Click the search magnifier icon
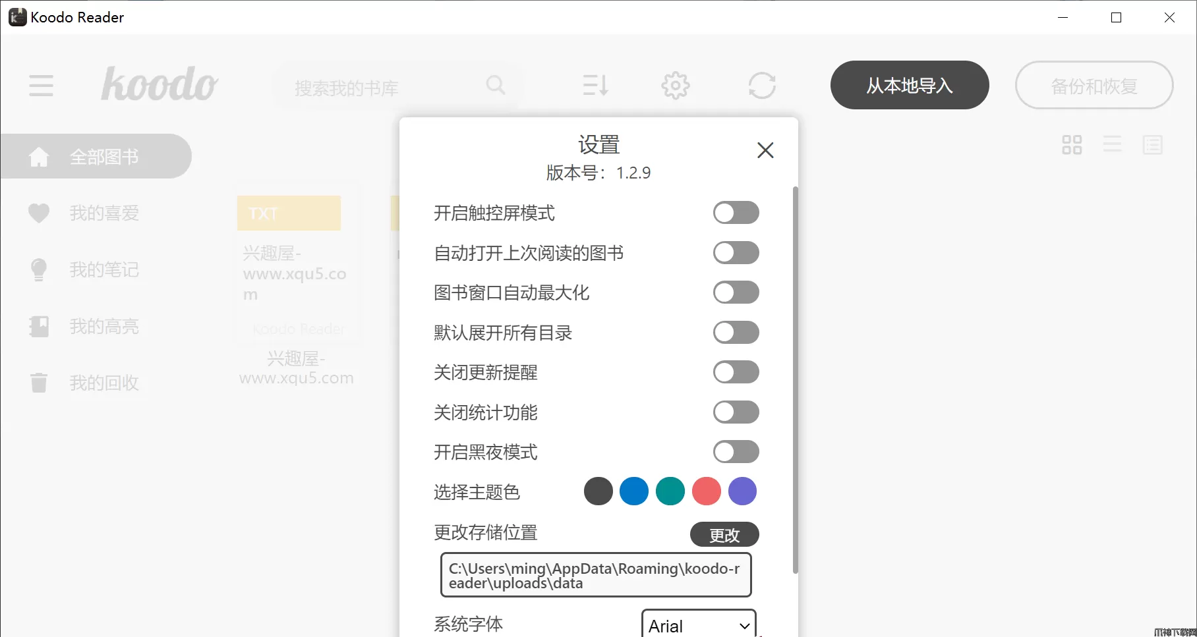The width and height of the screenshot is (1197, 637). tap(496, 85)
